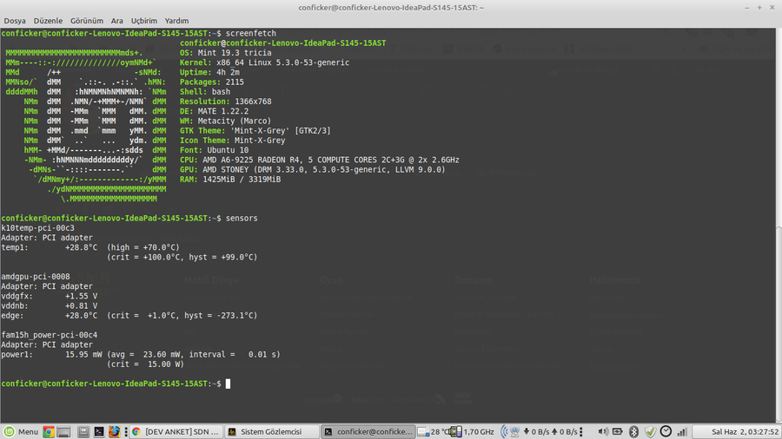
Task: Click the show desktop panel icon
Action: [x=63, y=431]
